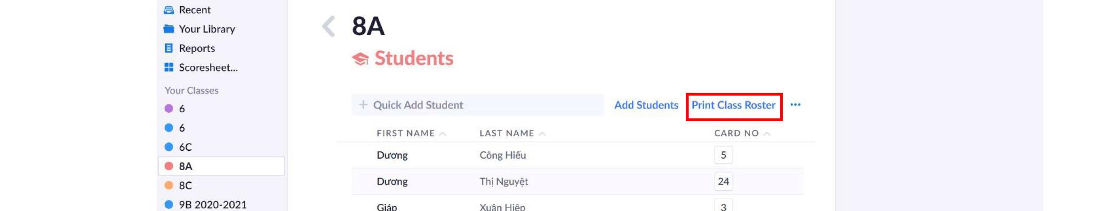The height and width of the screenshot is (211, 1099).
Task: Open Reports via its document icon
Action: [168, 48]
